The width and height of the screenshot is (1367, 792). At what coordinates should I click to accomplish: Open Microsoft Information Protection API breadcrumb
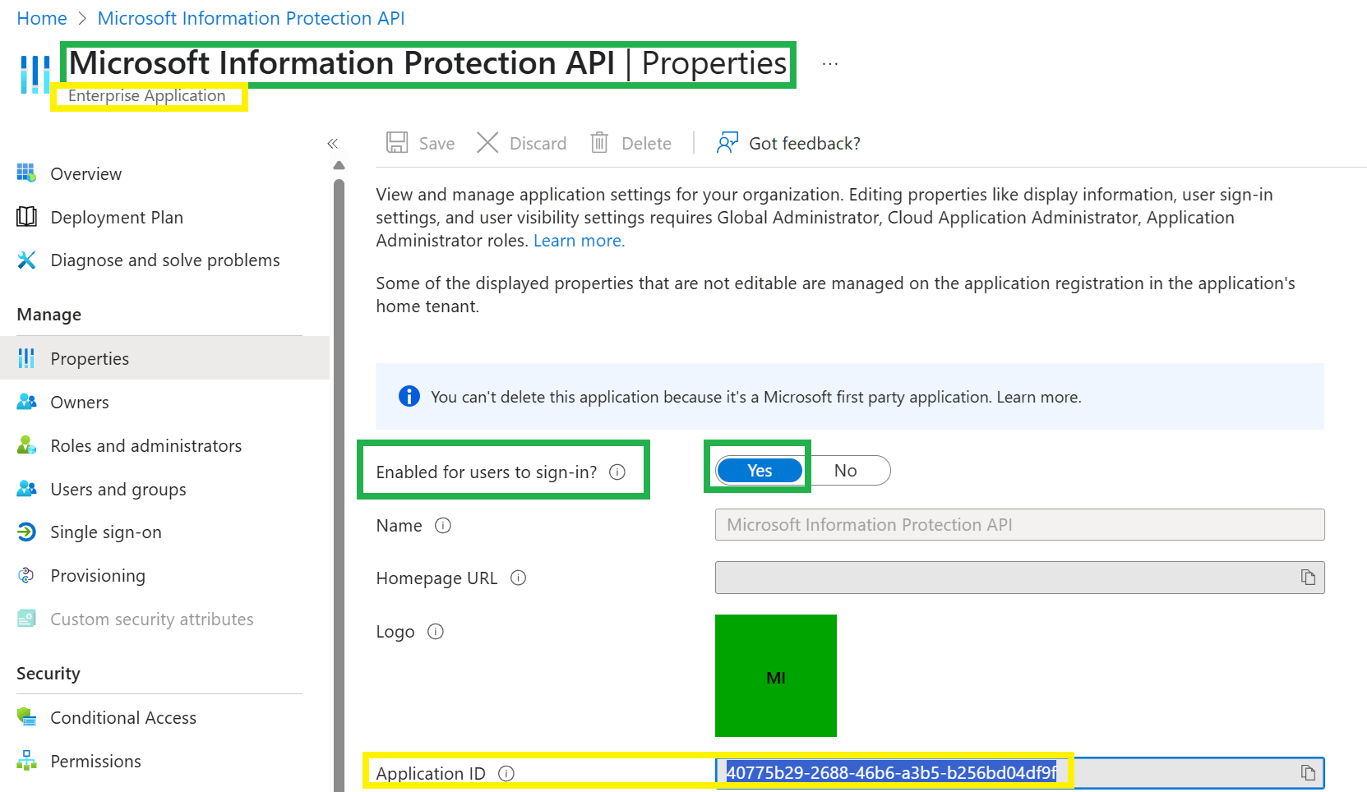coord(251,18)
